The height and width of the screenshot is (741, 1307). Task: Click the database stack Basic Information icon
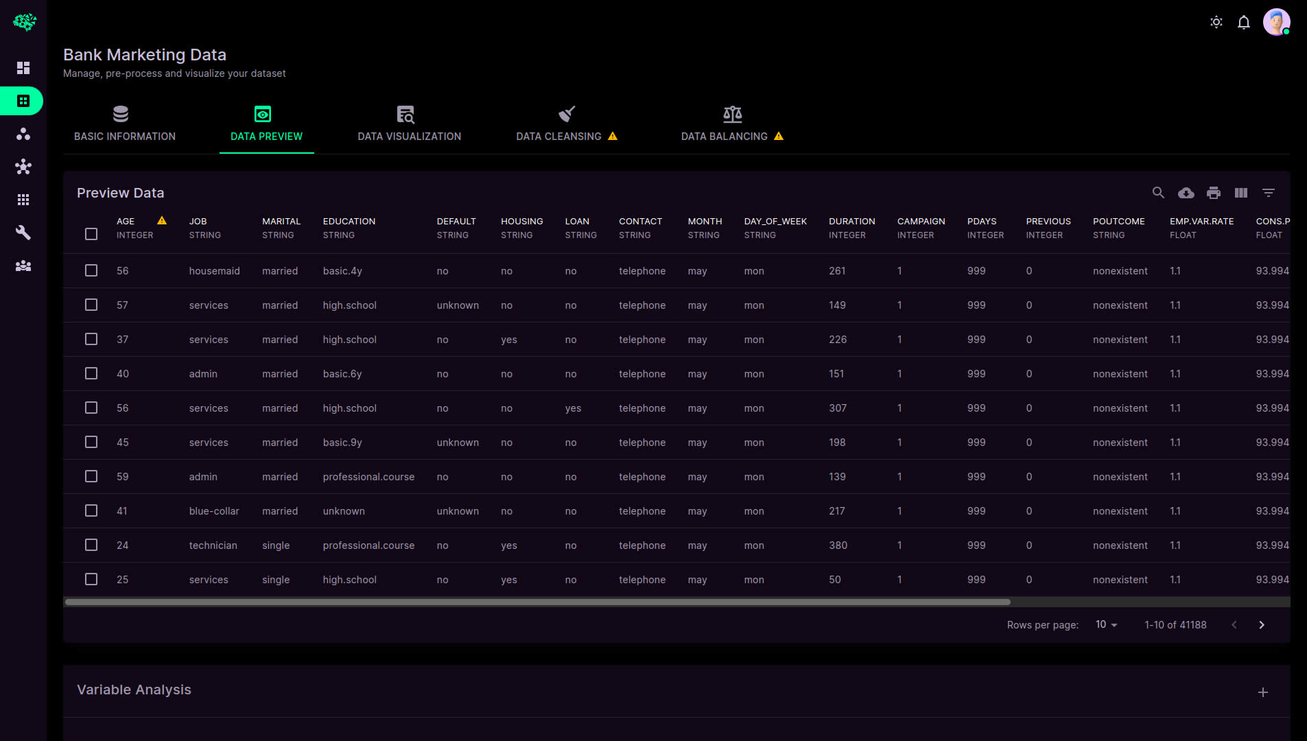tap(121, 114)
